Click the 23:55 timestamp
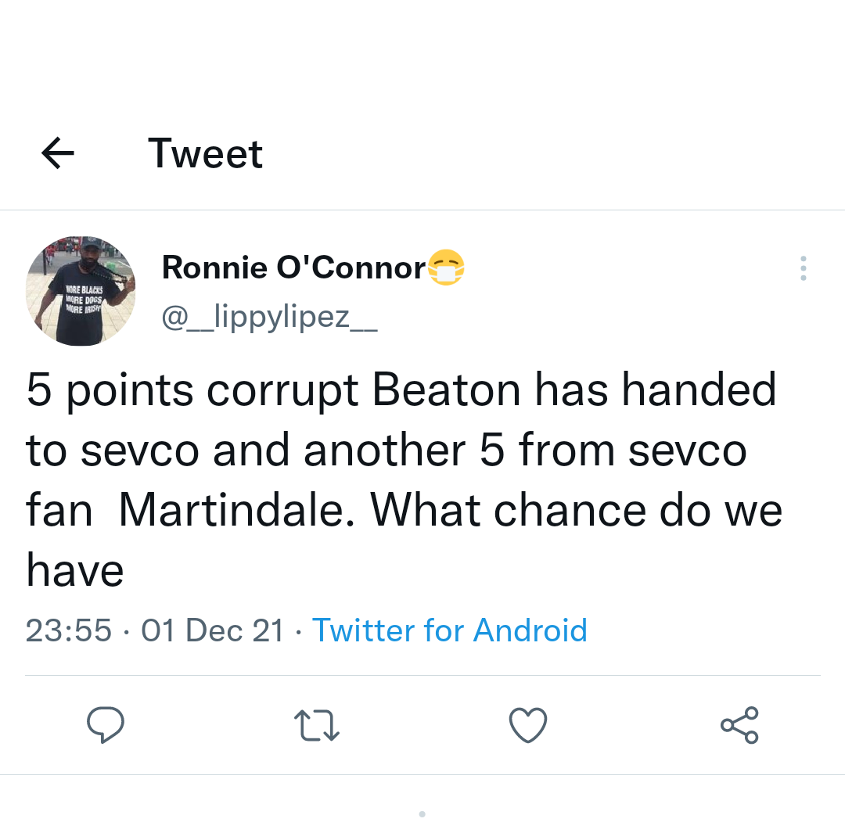This screenshot has width=845, height=833. [69, 630]
